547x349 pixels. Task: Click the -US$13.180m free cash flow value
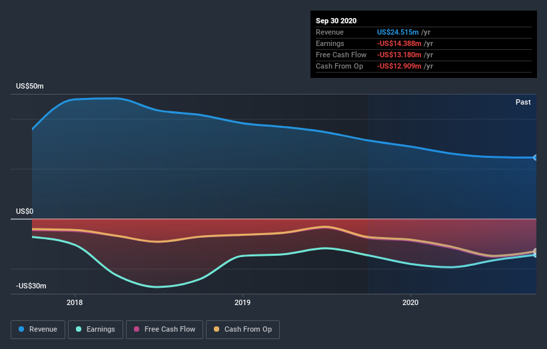(x=399, y=55)
